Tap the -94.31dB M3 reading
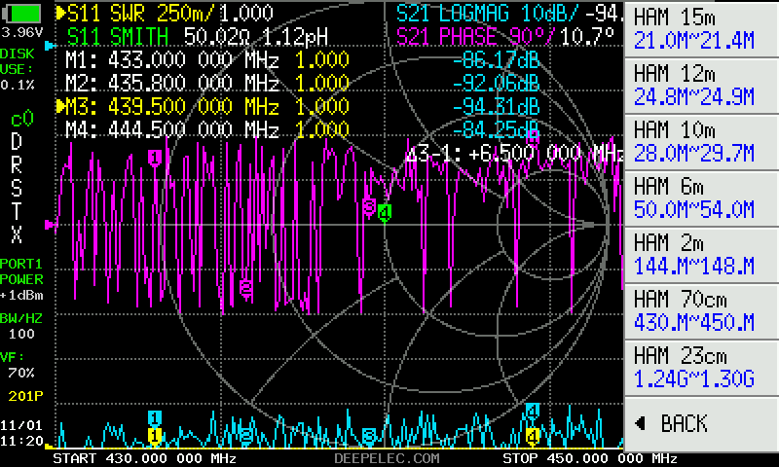Image resolution: width=779 pixels, height=467 pixels. pos(497,106)
